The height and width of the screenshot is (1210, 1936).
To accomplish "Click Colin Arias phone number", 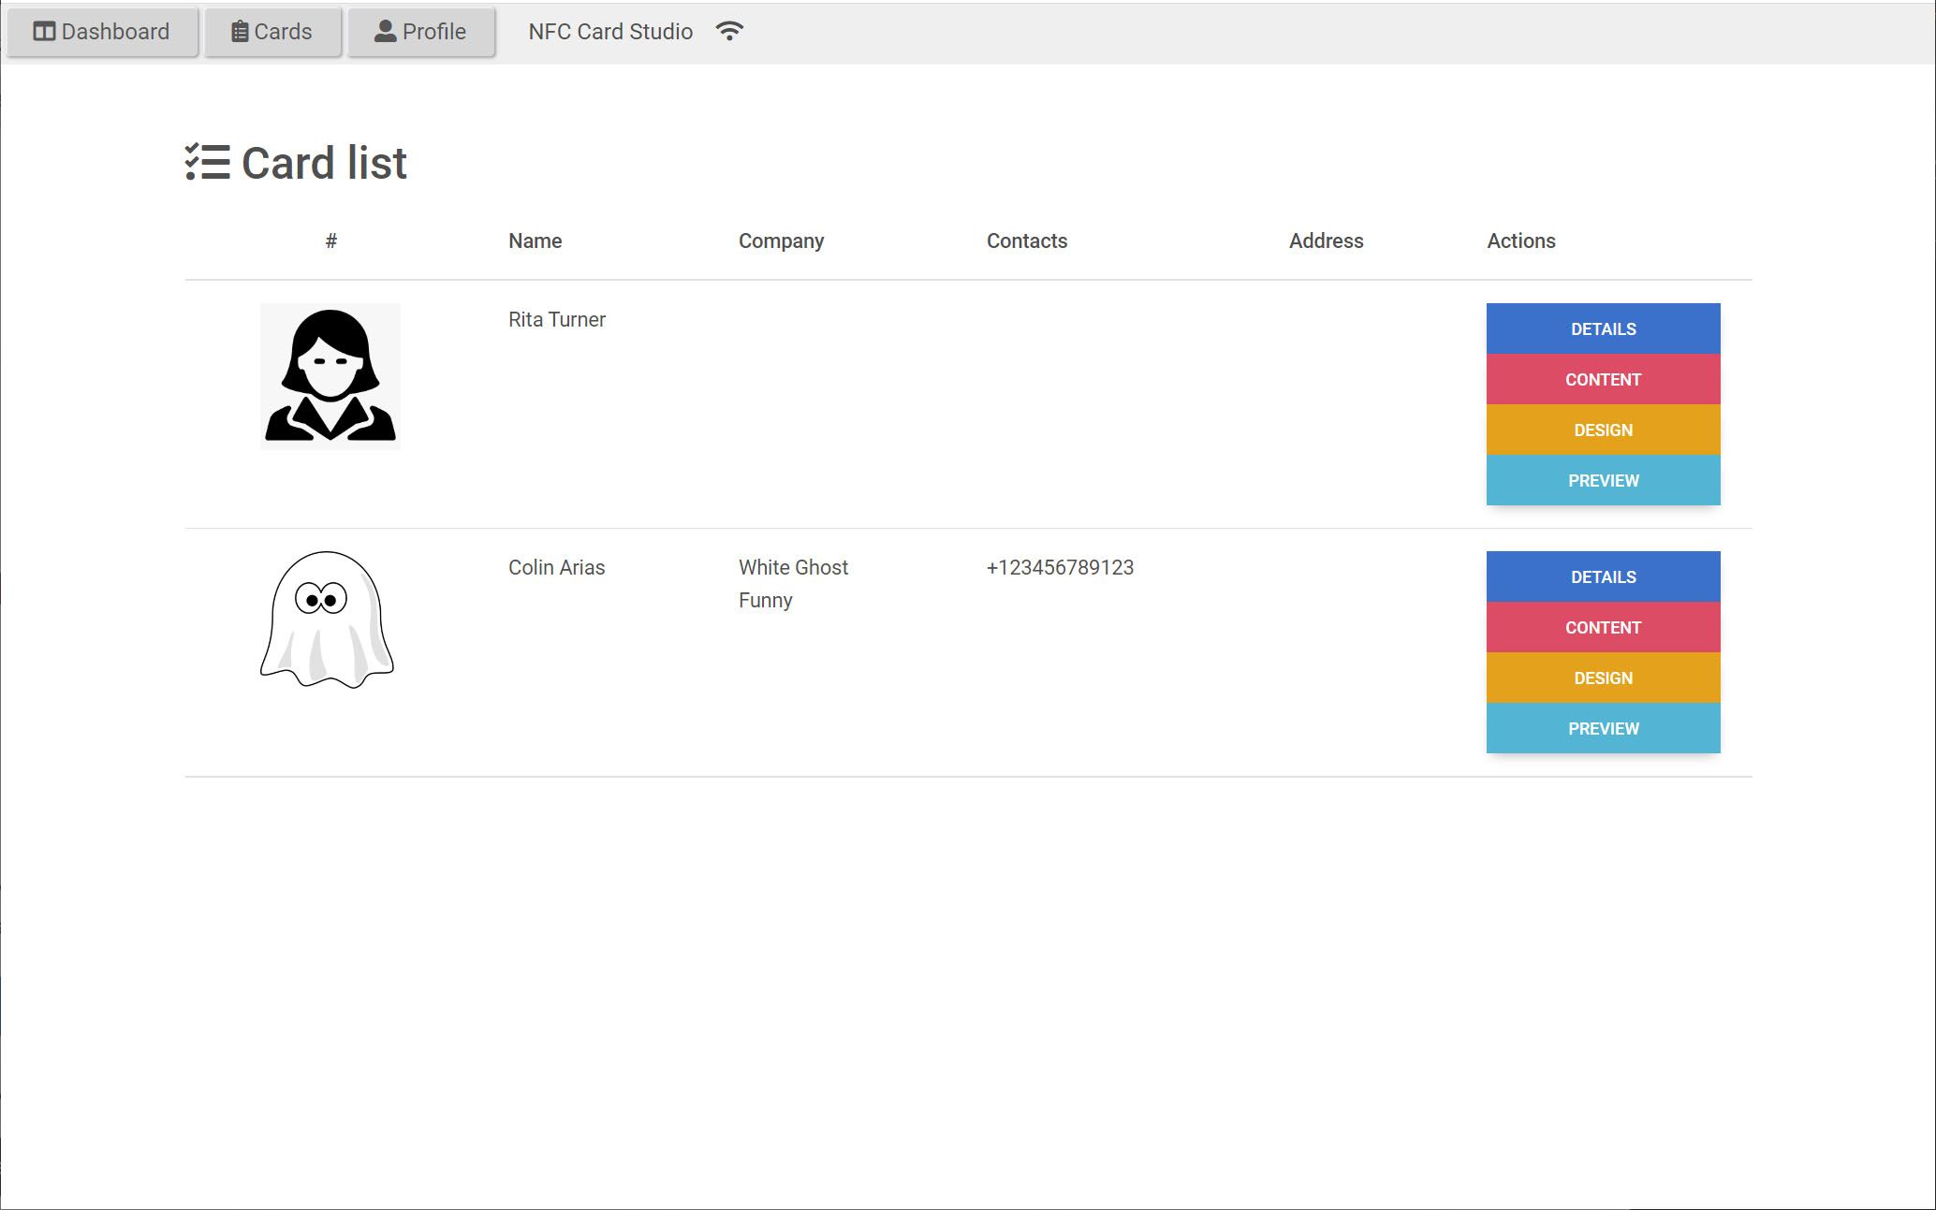I will 1060,568.
